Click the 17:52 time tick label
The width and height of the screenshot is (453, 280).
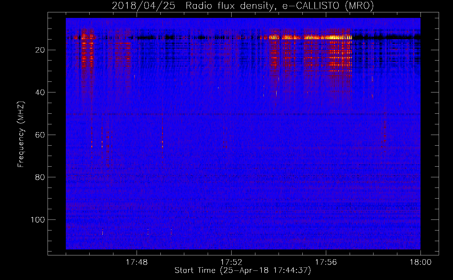[231, 262]
